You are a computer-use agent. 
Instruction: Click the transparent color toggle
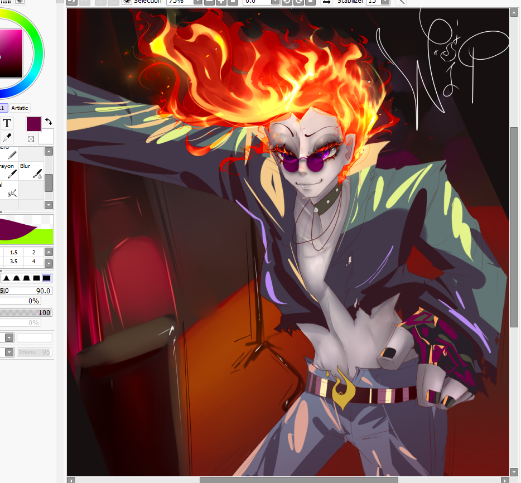(x=31, y=139)
